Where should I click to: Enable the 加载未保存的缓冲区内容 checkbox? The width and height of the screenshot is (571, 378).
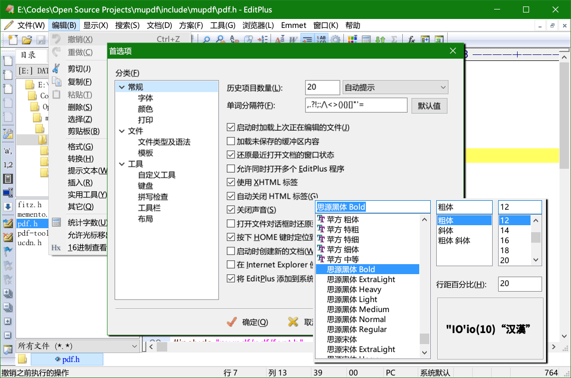tap(231, 141)
